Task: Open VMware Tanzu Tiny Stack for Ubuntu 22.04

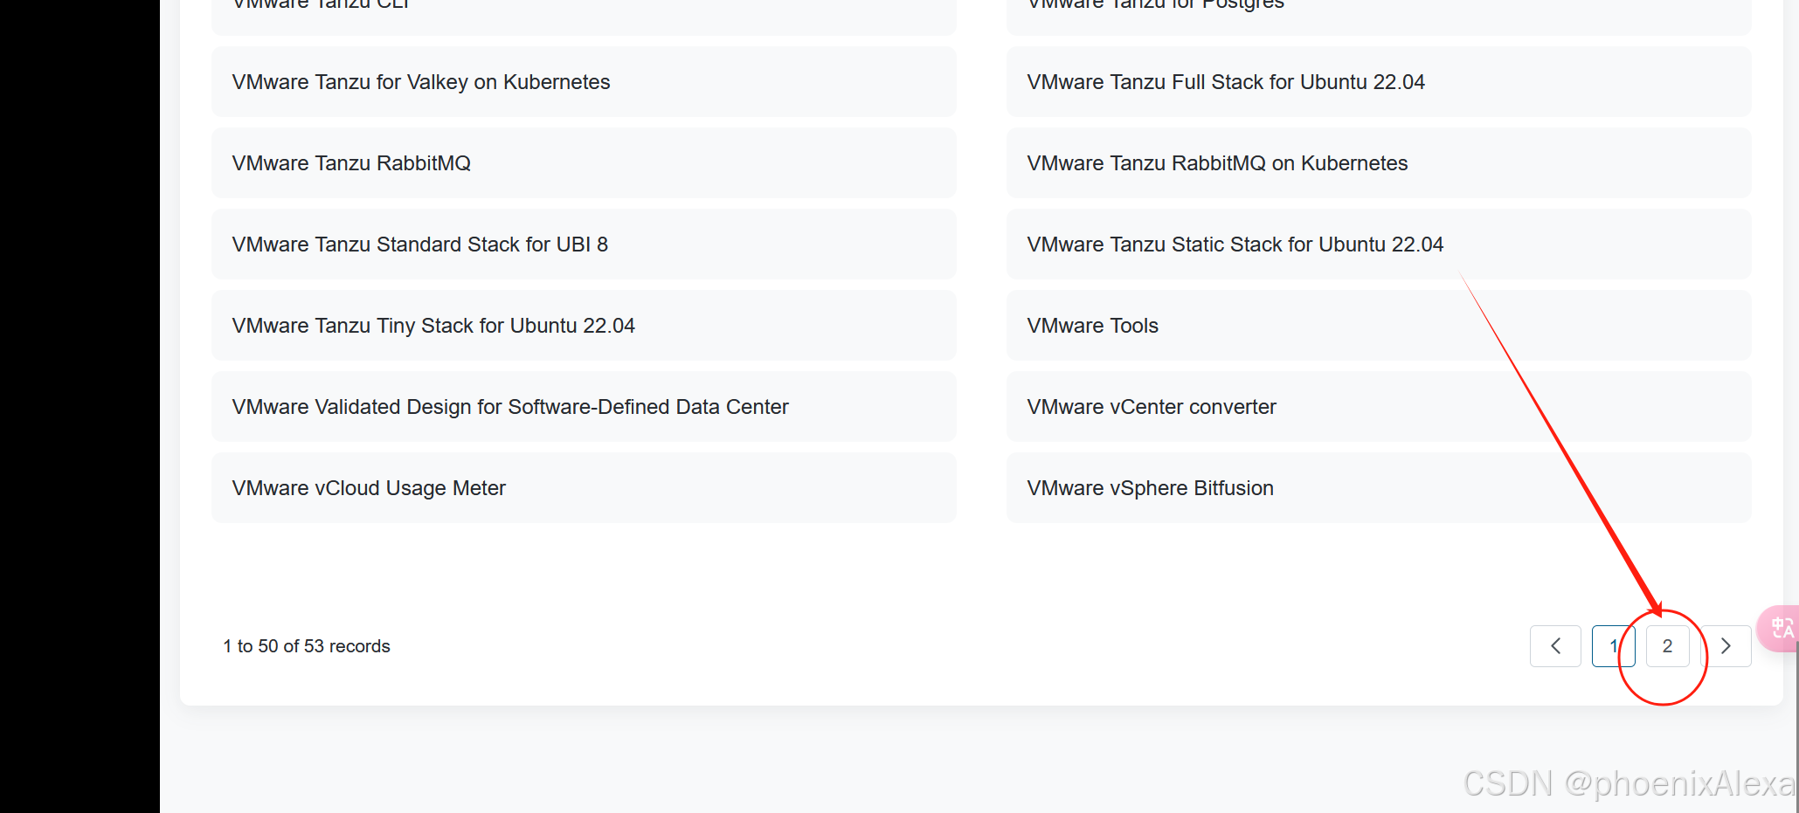Action: click(584, 326)
